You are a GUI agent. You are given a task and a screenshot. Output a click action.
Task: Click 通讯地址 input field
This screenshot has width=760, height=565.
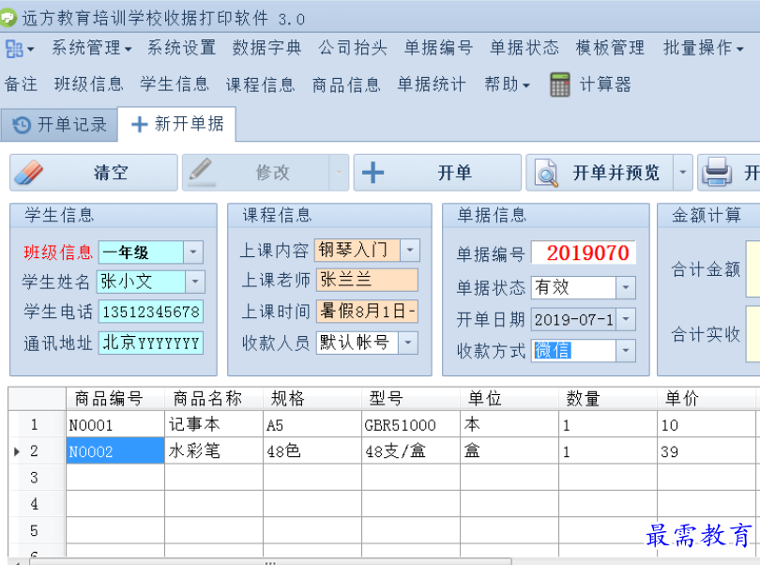151,343
